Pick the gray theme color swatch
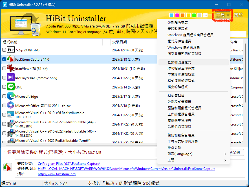This screenshot has height=187, width=249. click(x=199, y=15)
